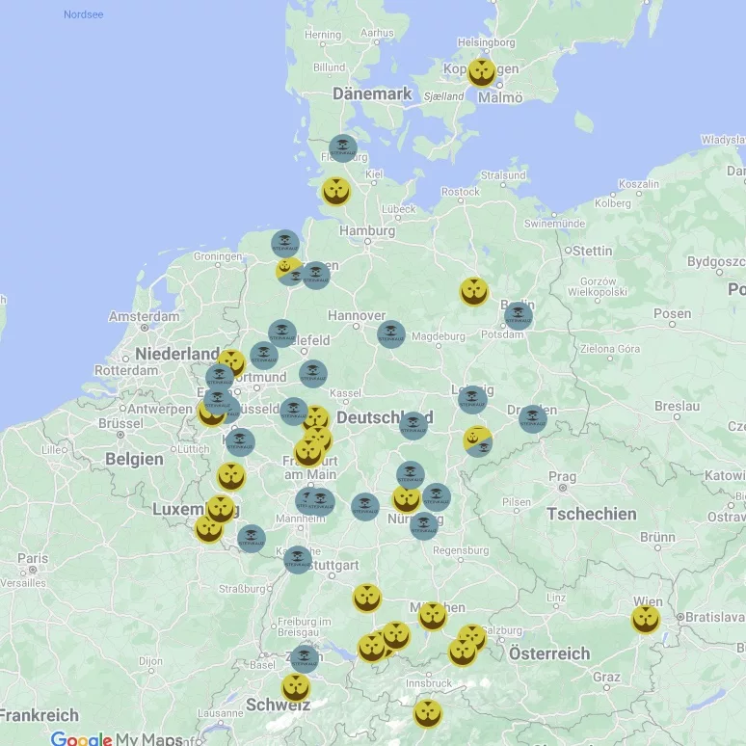Viewport: 746px width, 746px height.
Task: Select the Amsterdam city label
Action: point(145,316)
